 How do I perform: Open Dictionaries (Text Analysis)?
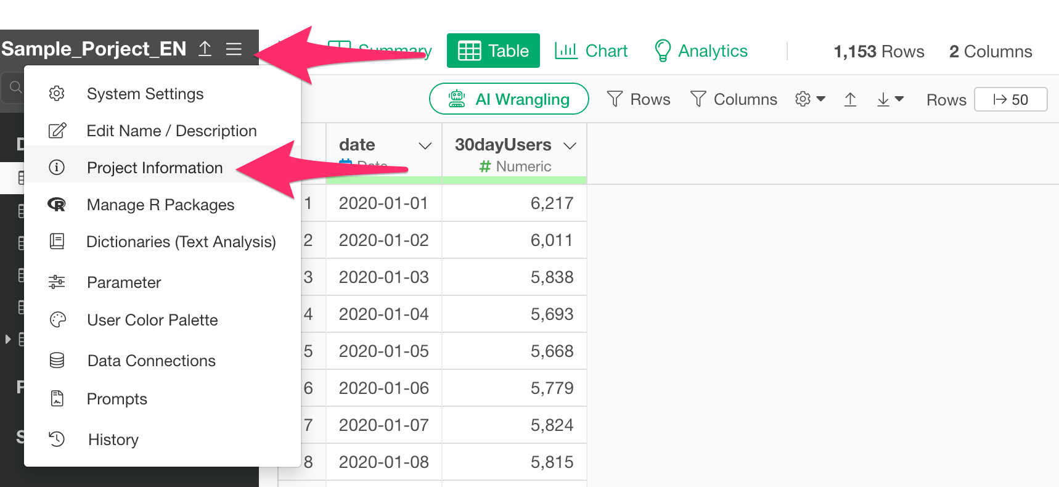pyautogui.click(x=181, y=242)
